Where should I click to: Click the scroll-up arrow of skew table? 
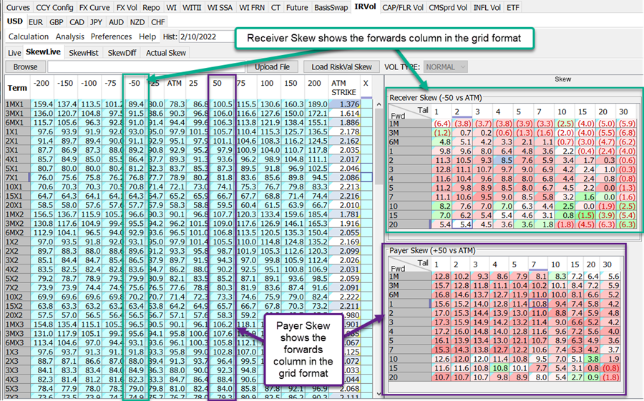coord(379,104)
